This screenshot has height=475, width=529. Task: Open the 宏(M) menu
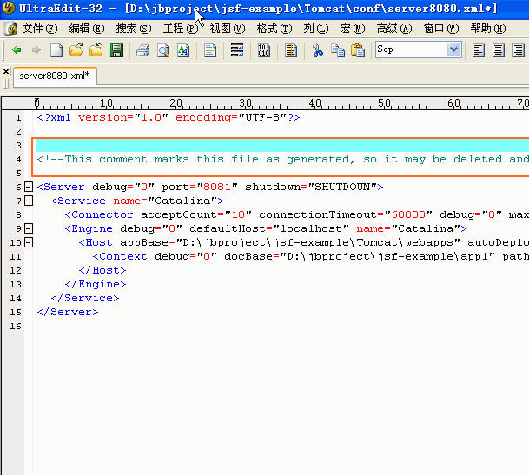pos(353,29)
